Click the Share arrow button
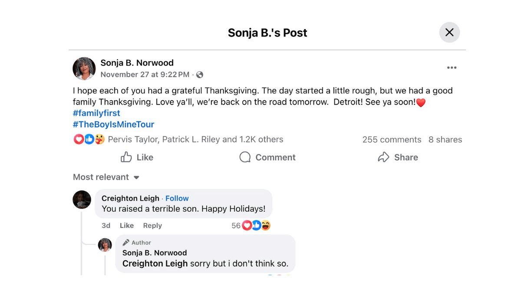Image resolution: width=521 pixels, height=293 pixels. tap(398, 157)
